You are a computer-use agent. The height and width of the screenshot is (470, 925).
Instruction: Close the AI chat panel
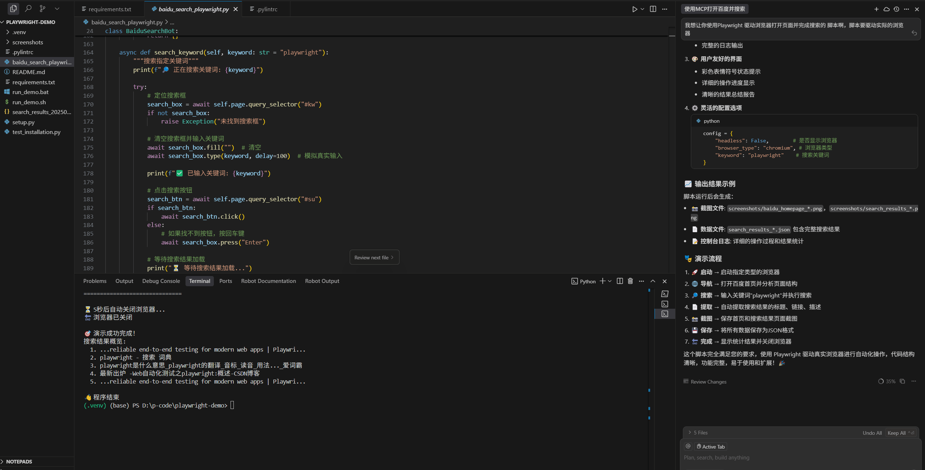[x=917, y=9]
